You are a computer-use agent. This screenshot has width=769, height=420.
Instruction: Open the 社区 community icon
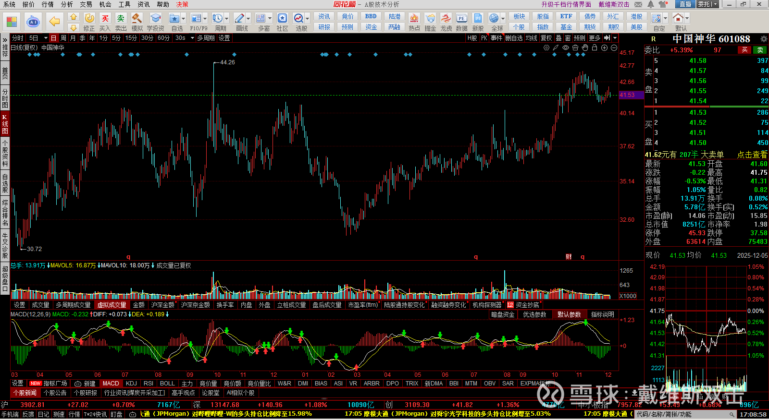282,19
